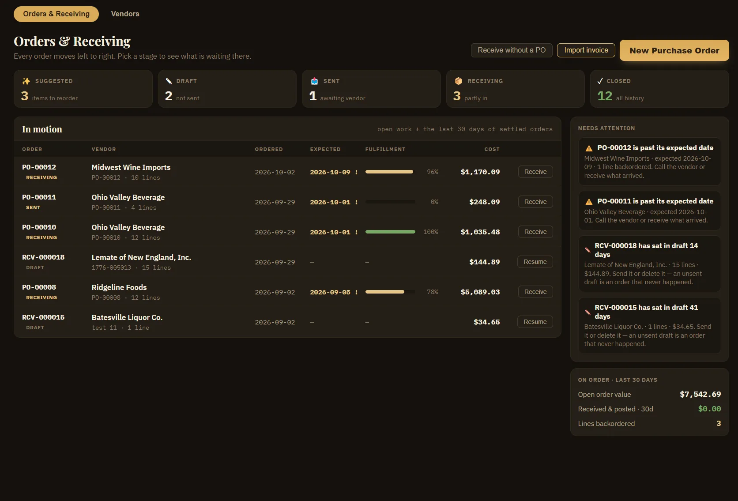
Task: Click the mailbox icon on Sent card
Action: pos(314,81)
